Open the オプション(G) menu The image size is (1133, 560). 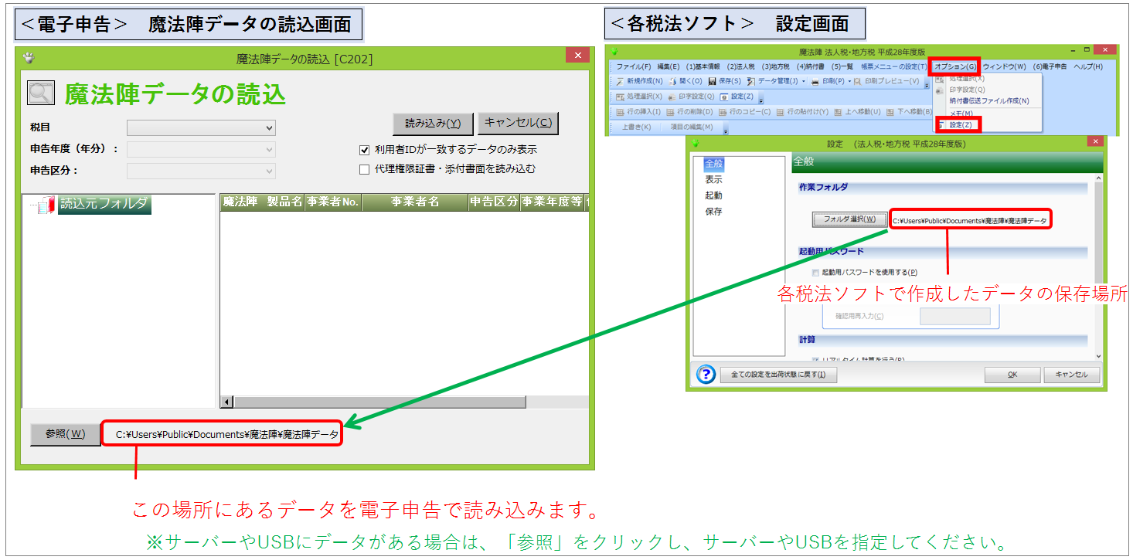coord(955,66)
